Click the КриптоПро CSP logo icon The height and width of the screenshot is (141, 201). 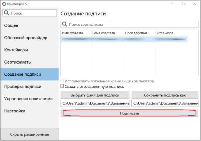[x=4, y=4]
